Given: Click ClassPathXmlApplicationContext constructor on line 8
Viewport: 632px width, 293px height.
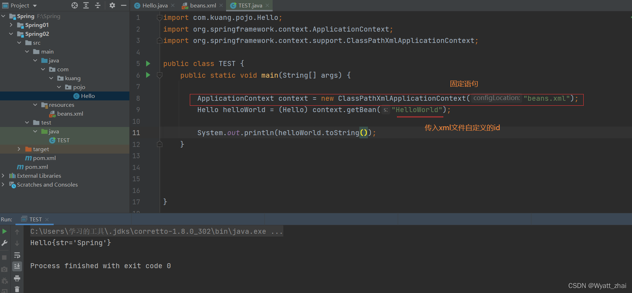Looking at the screenshot, I should tap(402, 98).
